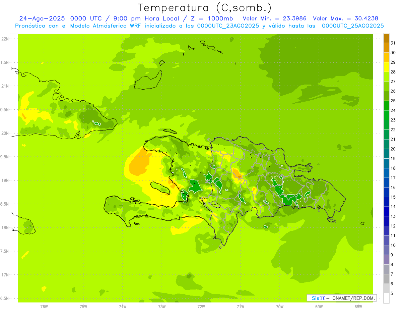Click the '68W' longitude axis label
The width and height of the screenshot is (402, 311).
tap(358, 306)
